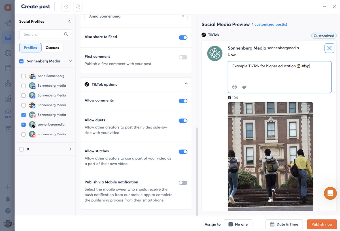This screenshot has height=231, width=340.
Task: Click the TikTok logo above preview
Action: [203, 35]
